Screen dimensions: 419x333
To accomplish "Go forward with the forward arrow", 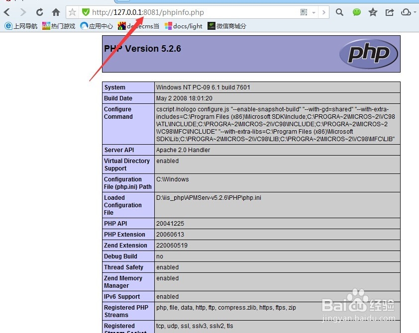I will tap(23, 12).
